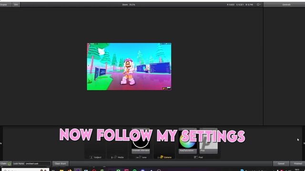Click the G value readout

coord(240,5)
